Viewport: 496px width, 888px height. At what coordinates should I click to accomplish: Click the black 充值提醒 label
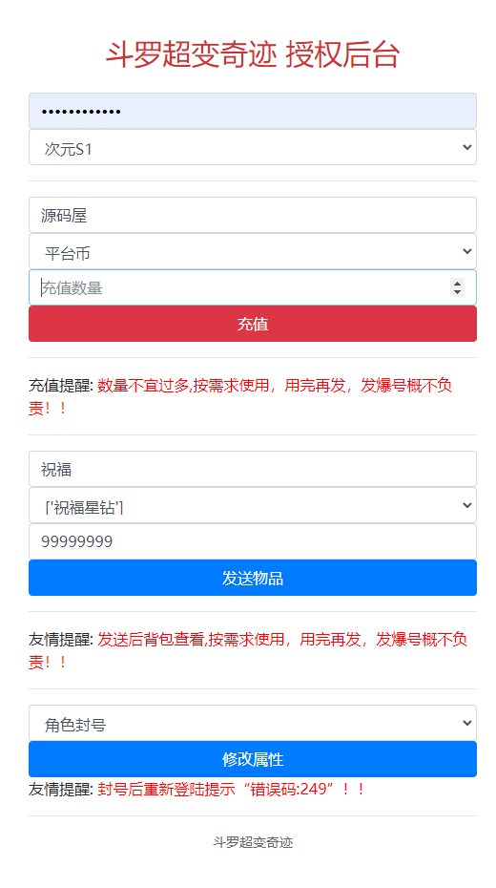pyautogui.click(x=61, y=387)
